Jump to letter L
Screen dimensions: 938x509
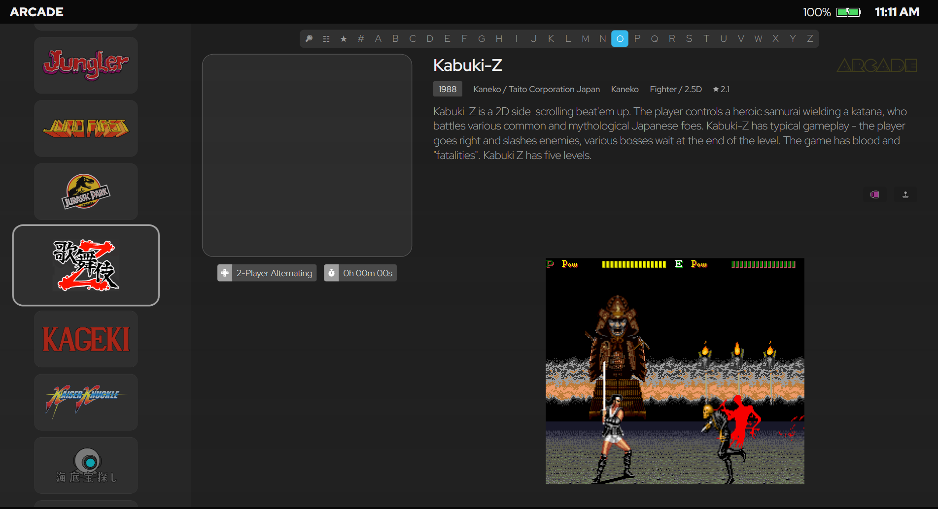568,39
